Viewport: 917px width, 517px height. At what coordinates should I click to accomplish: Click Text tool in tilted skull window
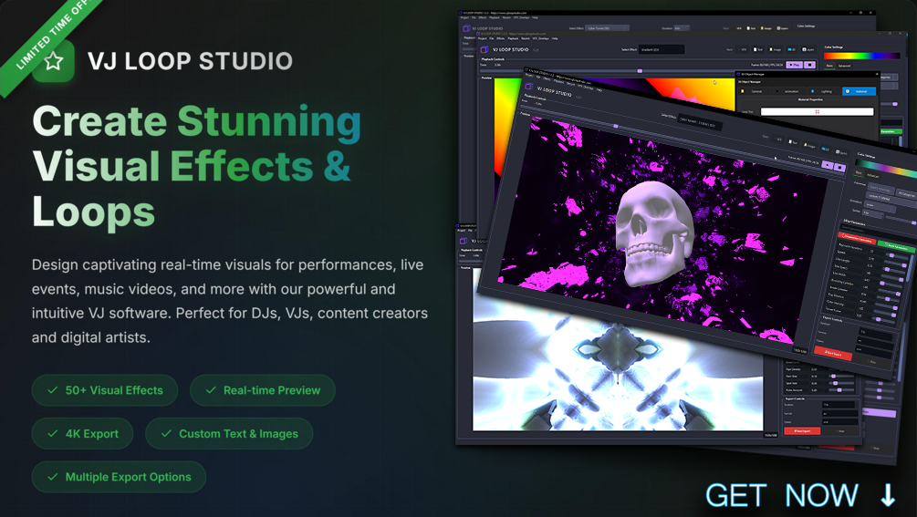click(793, 142)
